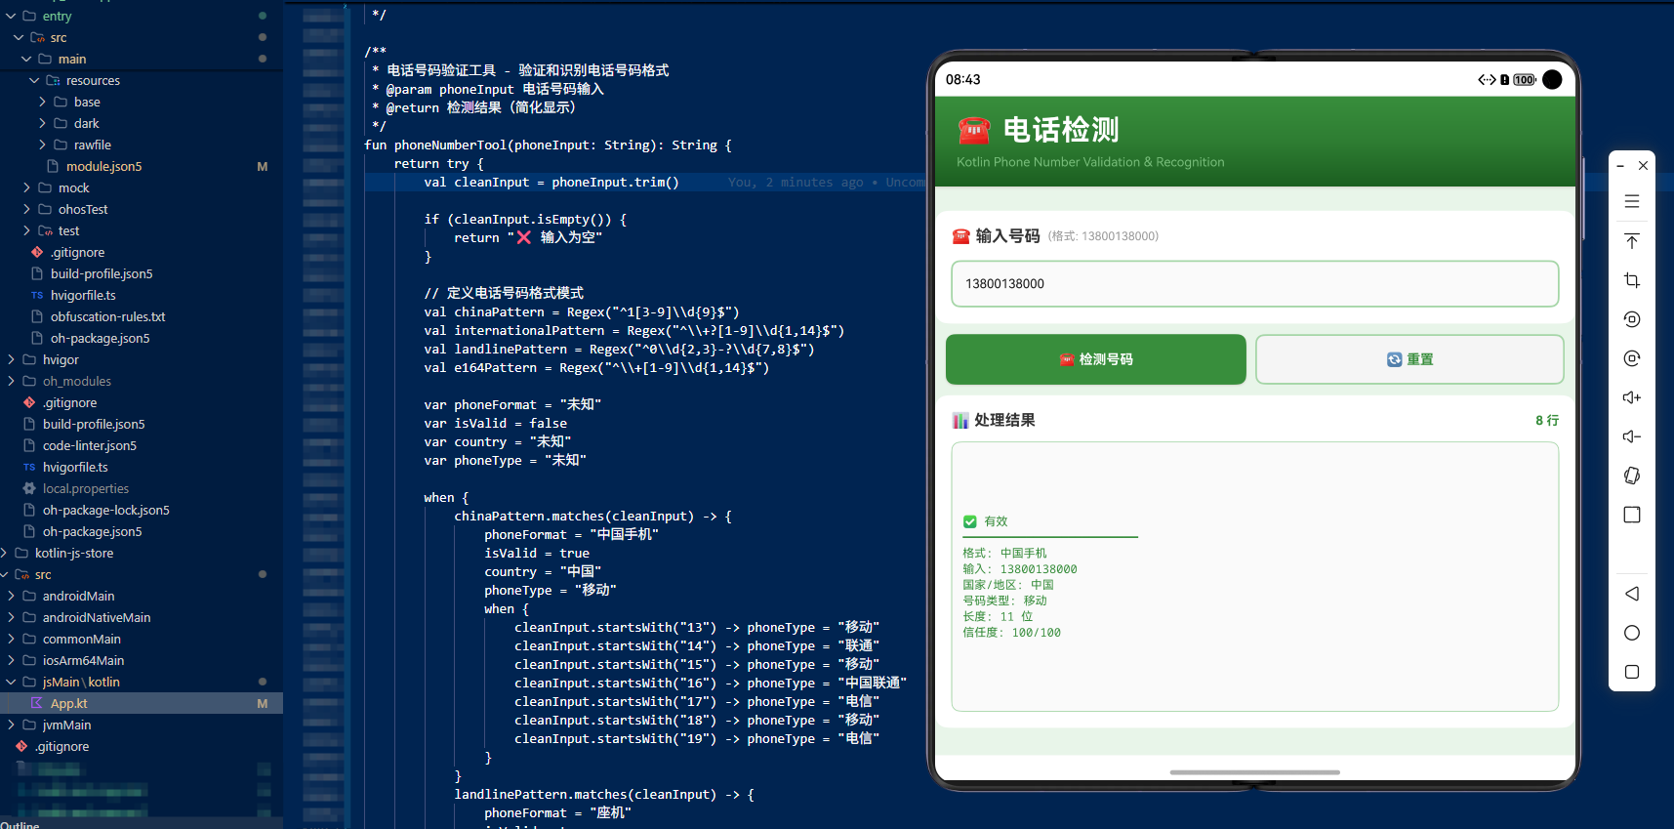Open App.kt Kotlin file in explorer

(68, 703)
